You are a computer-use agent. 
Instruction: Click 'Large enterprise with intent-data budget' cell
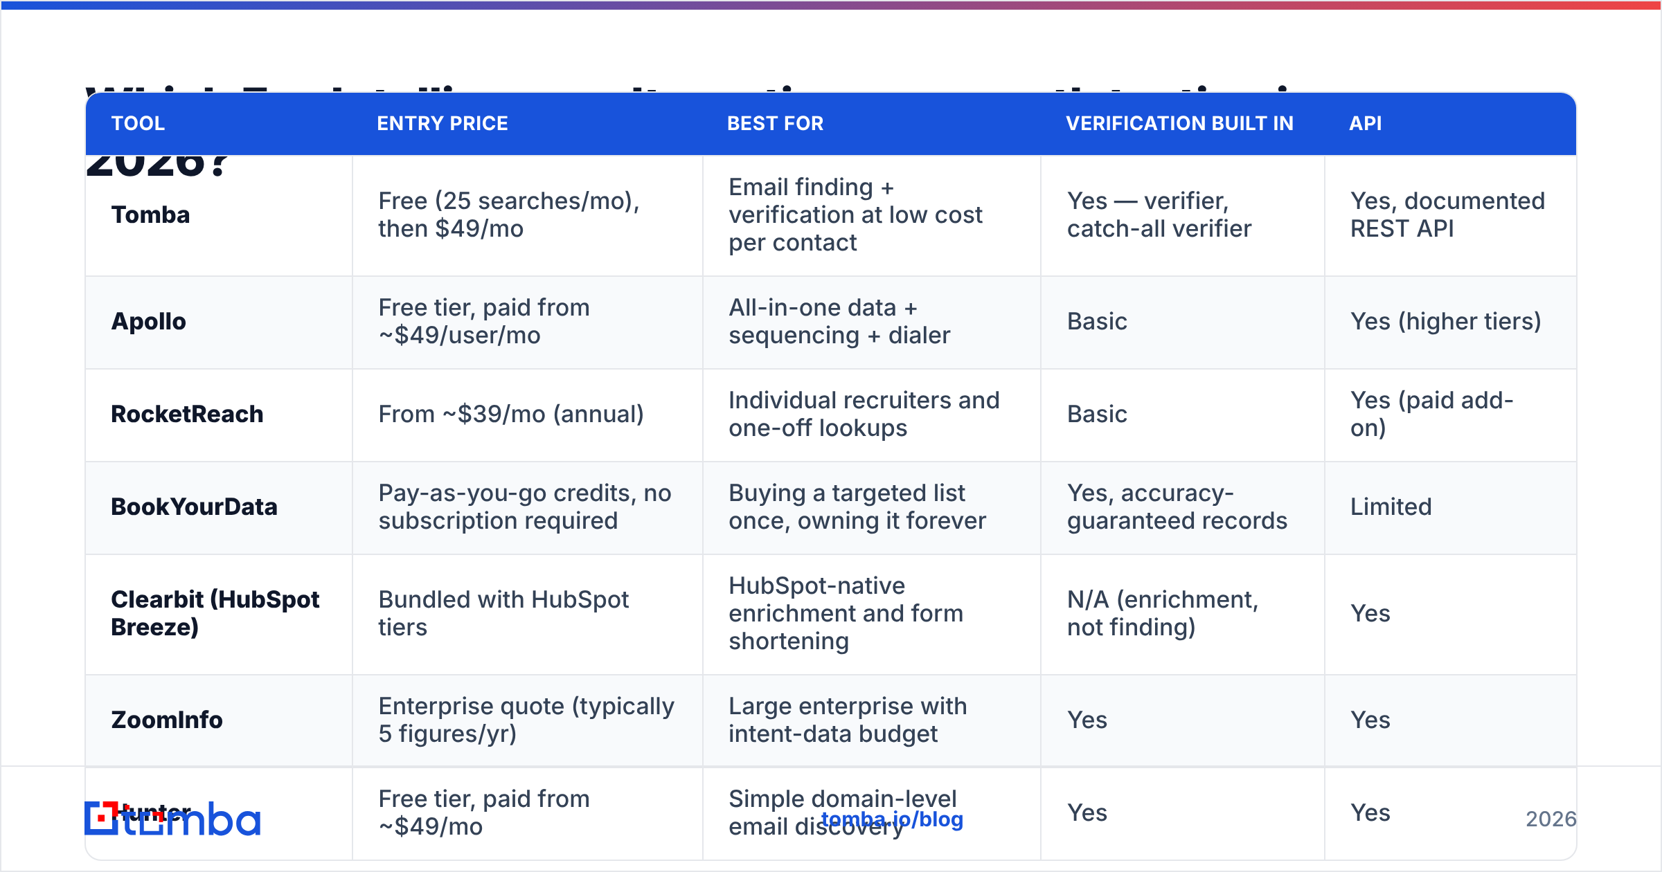pyautogui.click(x=872, y=720)
